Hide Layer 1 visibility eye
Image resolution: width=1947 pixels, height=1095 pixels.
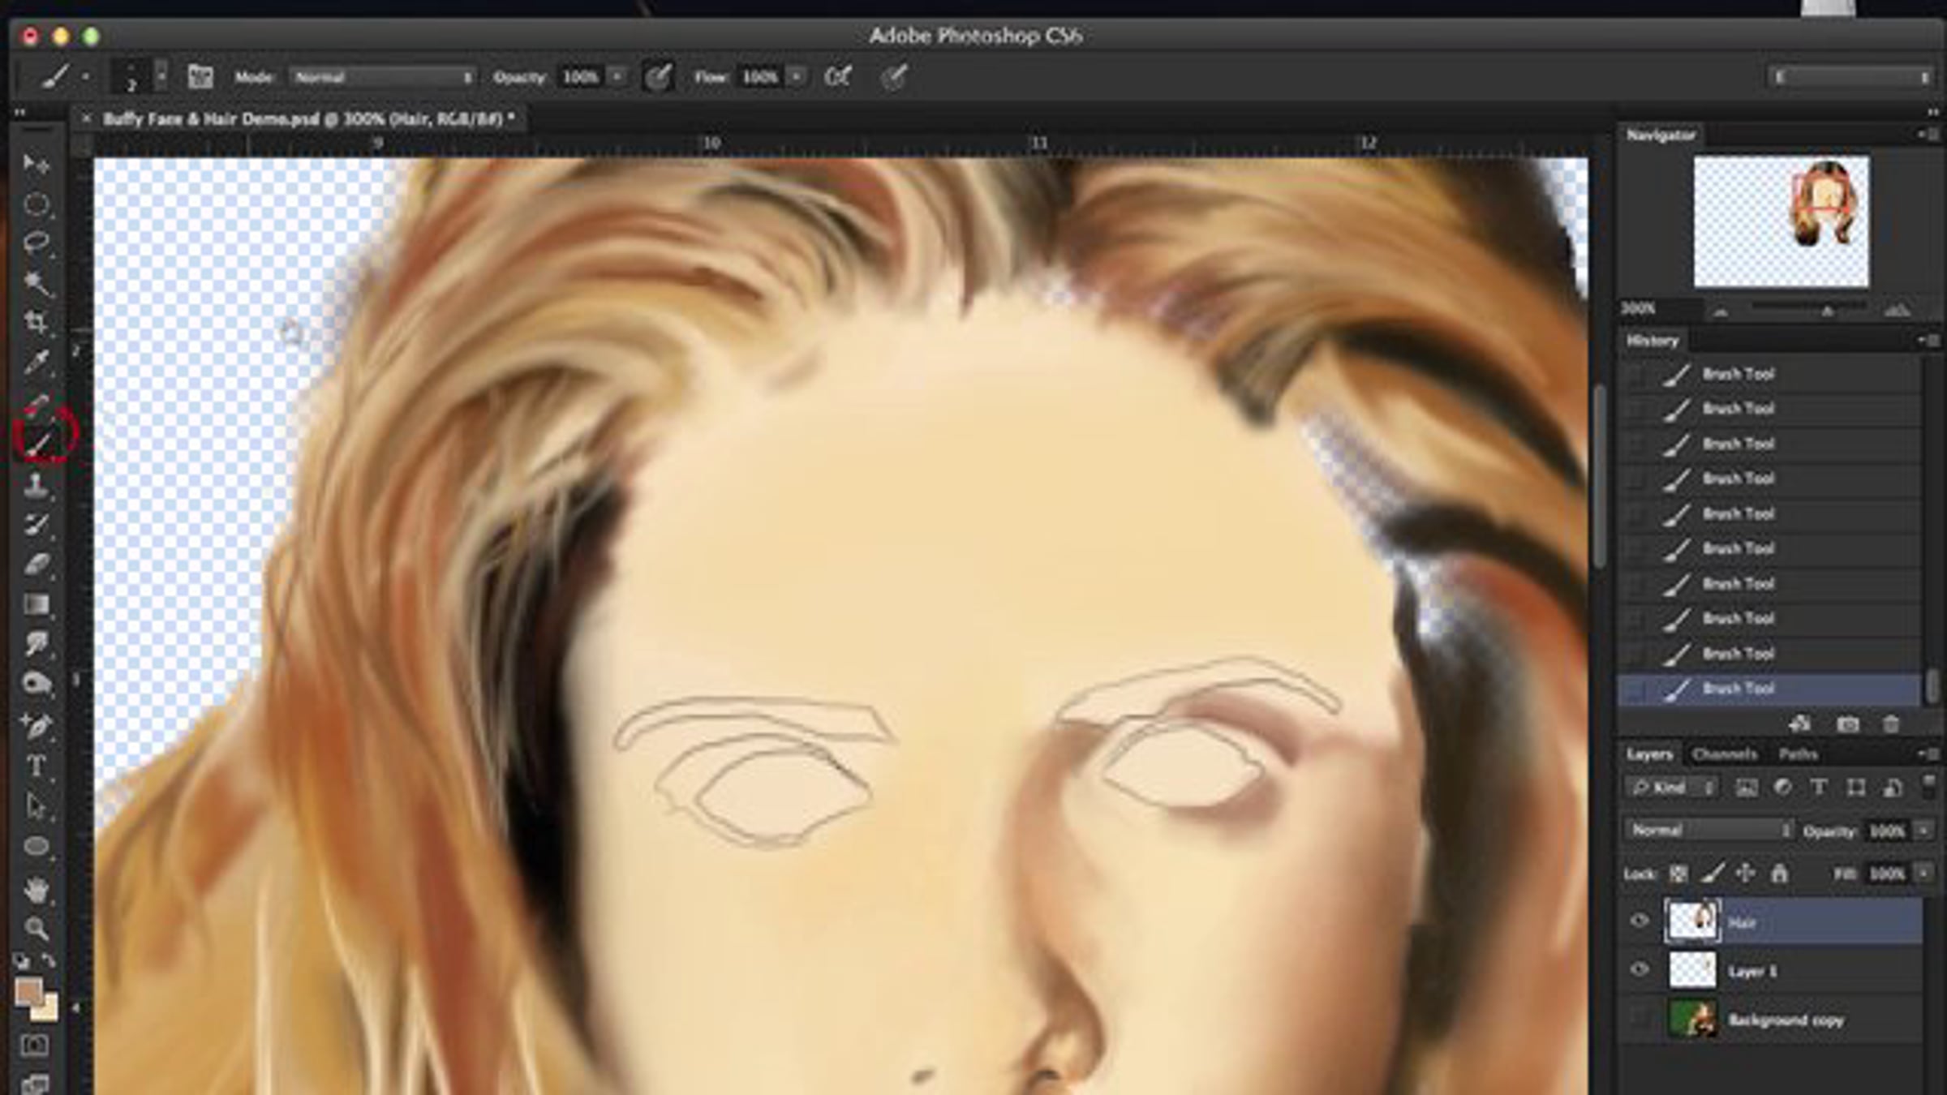1640,970
